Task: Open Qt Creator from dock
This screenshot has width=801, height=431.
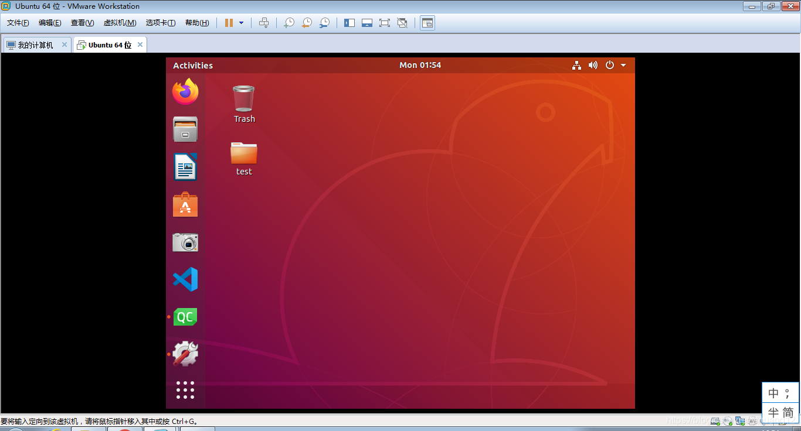Action: pyautogui.click(x=185, y=317)
